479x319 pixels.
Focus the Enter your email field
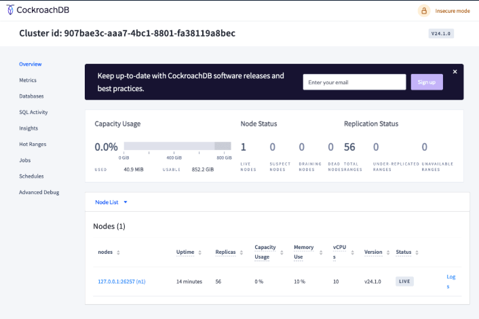click(x=354, y=82)
